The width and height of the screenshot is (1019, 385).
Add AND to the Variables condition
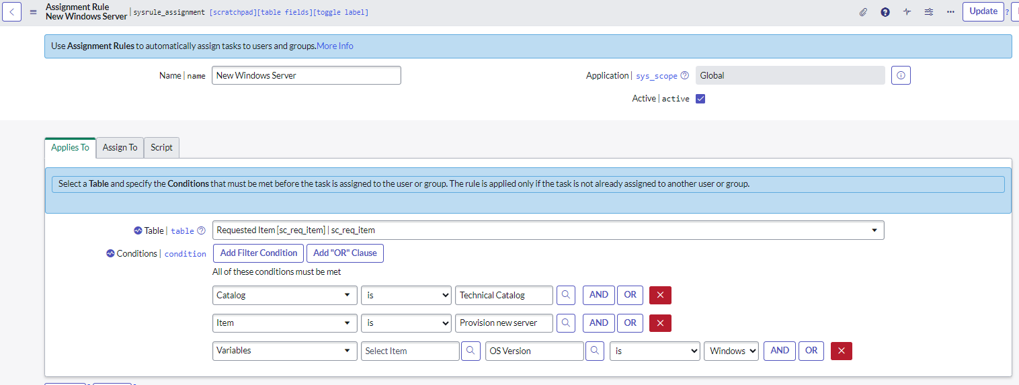point(780,351)
